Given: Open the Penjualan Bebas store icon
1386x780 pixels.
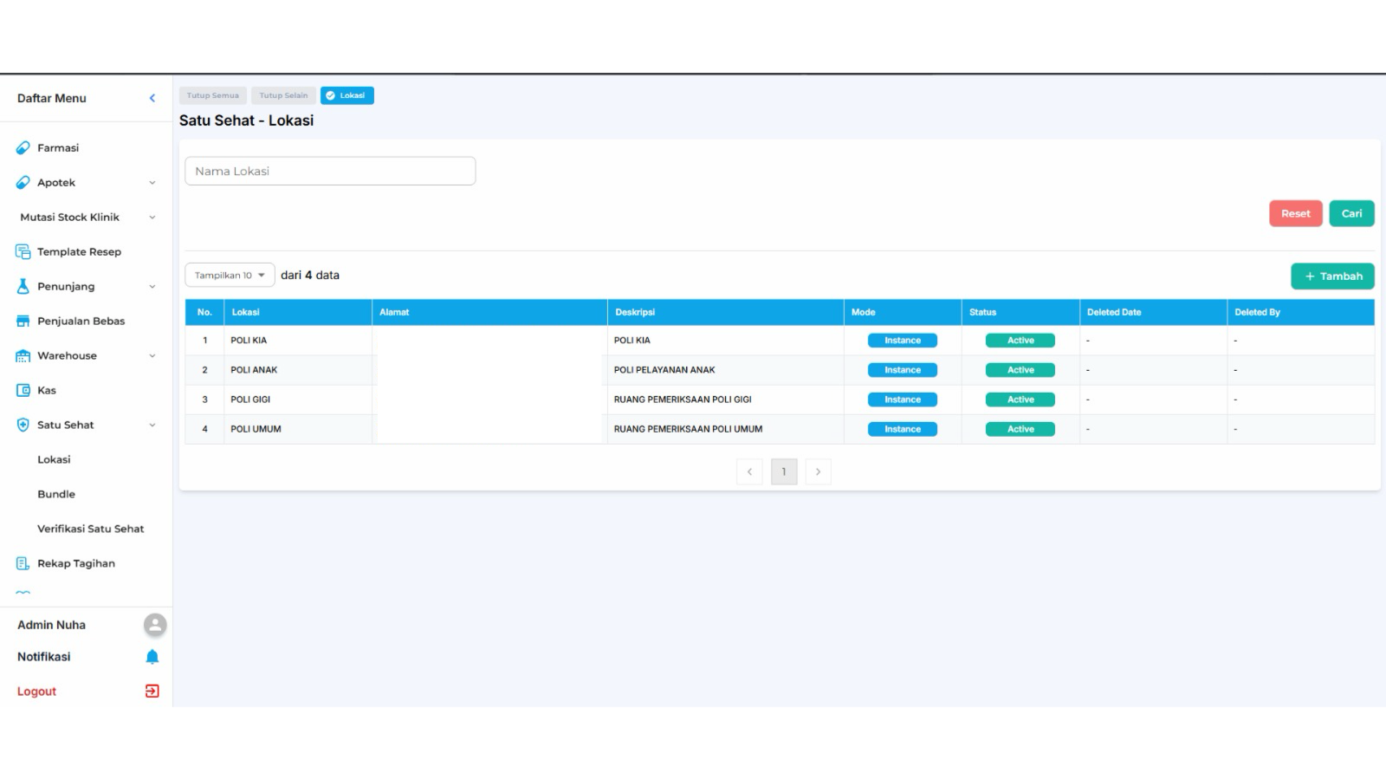Looking at the screenshot, I should pos(23,322).
